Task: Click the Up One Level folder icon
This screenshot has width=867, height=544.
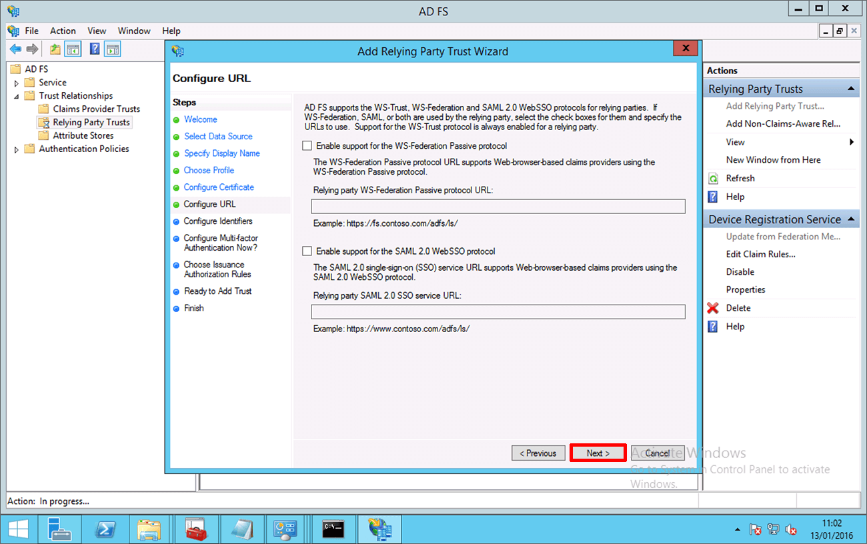Action: [55, 49]
